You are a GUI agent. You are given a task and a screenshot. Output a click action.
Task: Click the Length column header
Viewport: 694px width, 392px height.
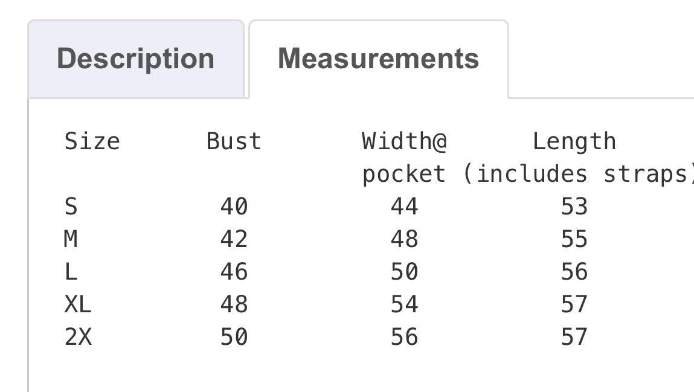pyautogui.click(x=574, y=141)
